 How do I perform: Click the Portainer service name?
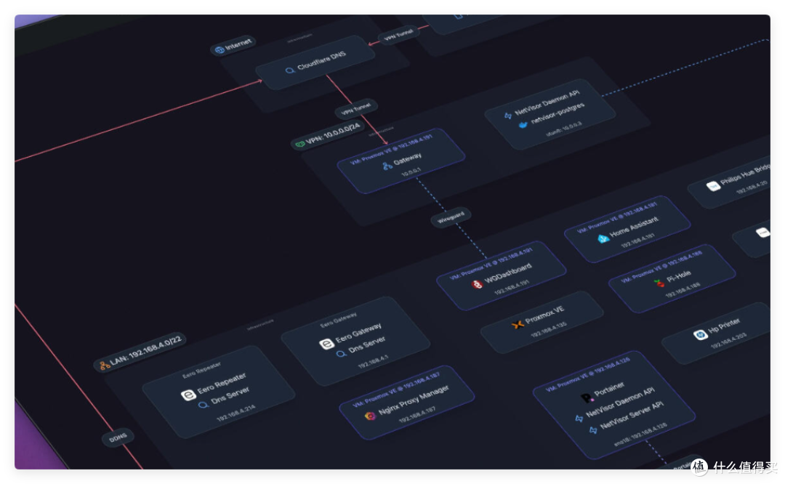(609, 389)
